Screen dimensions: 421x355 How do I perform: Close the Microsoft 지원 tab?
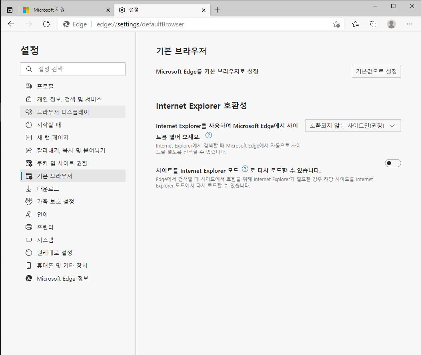(x=108, y=10)
